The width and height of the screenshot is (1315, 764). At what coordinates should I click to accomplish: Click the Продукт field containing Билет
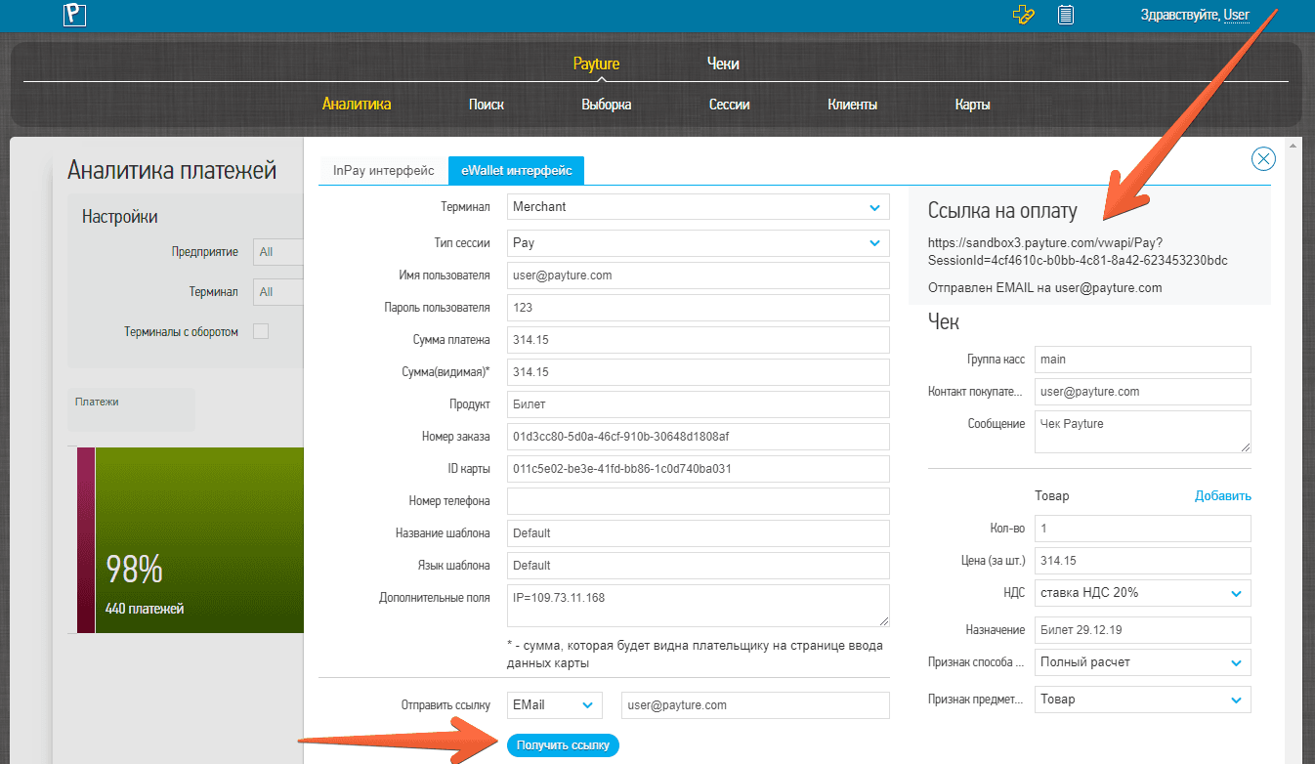point(699,404)
